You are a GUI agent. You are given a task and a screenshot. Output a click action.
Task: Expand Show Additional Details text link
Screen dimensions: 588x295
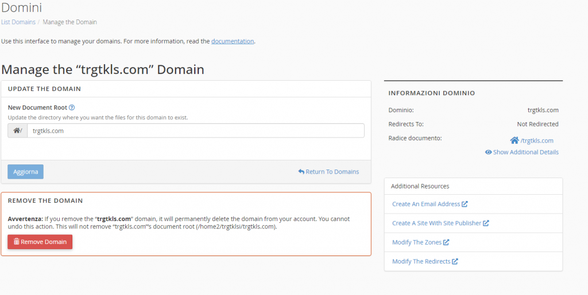pos(525,152)
